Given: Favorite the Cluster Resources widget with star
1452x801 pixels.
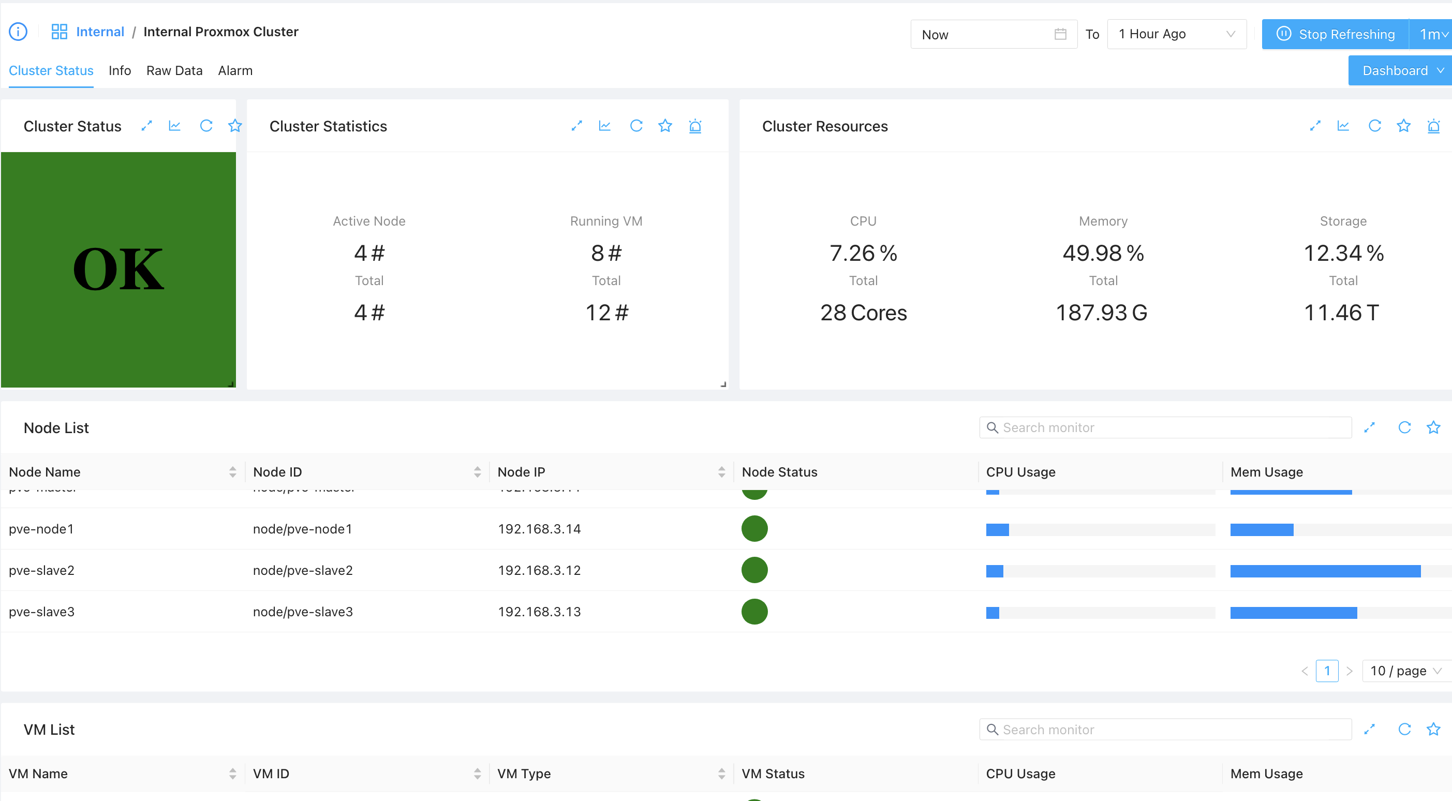Looking at the screenshot, I should click(x=1403, y=126).
